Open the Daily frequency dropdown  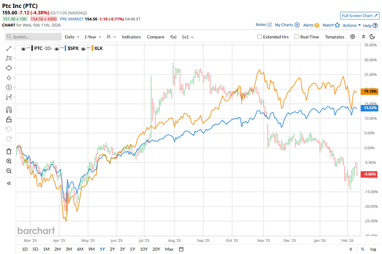pos(72,37)
